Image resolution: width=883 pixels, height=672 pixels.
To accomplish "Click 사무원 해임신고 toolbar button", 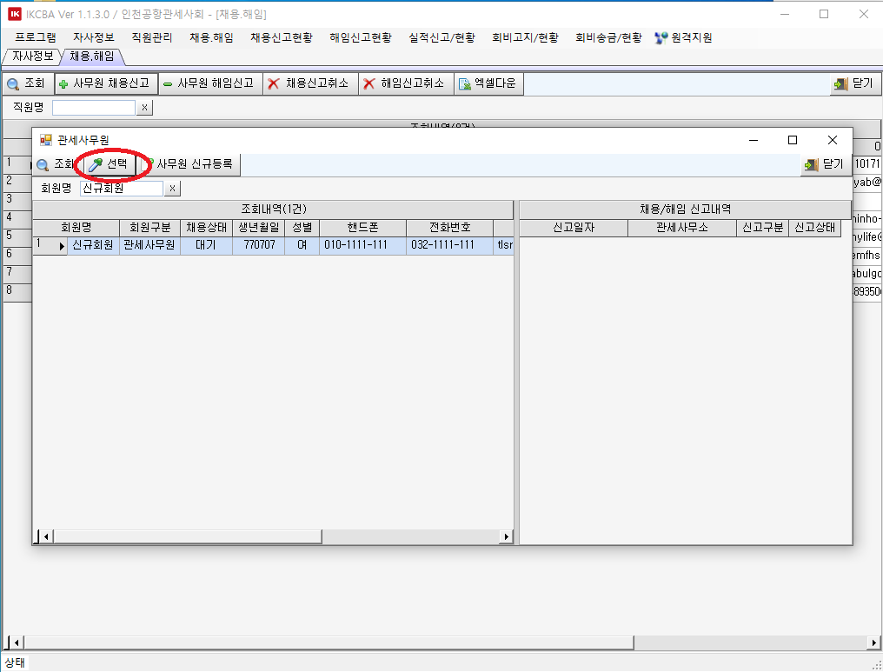I will pyautogui.click(x=209, y=83).
